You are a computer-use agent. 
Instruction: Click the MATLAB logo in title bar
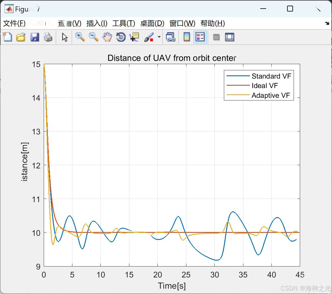pos(9,9)
